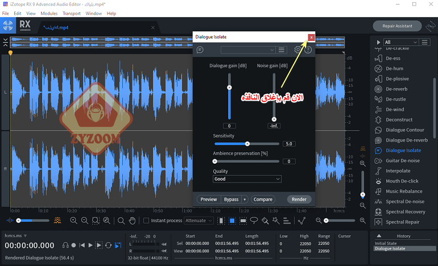
Task: Open the Quality dropdown set to Good
Action: click(247, 179)
